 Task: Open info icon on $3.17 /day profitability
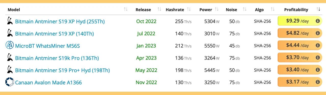(x=318, y=82)
